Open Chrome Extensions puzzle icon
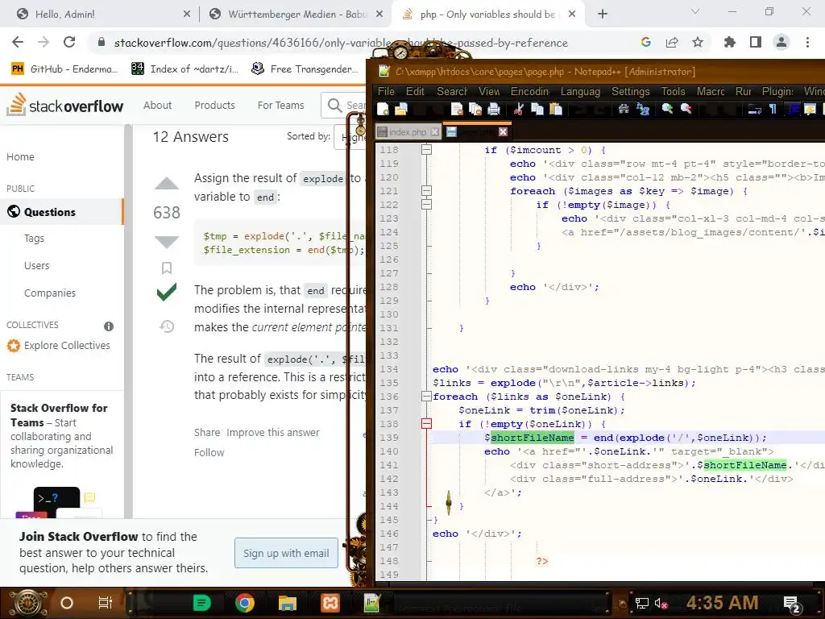 pos(729,42)
